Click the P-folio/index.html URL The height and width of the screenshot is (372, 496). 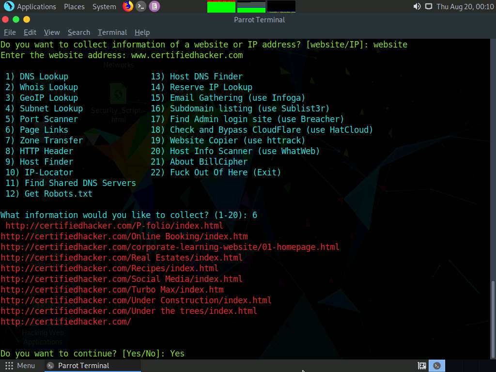click(114, 226)
